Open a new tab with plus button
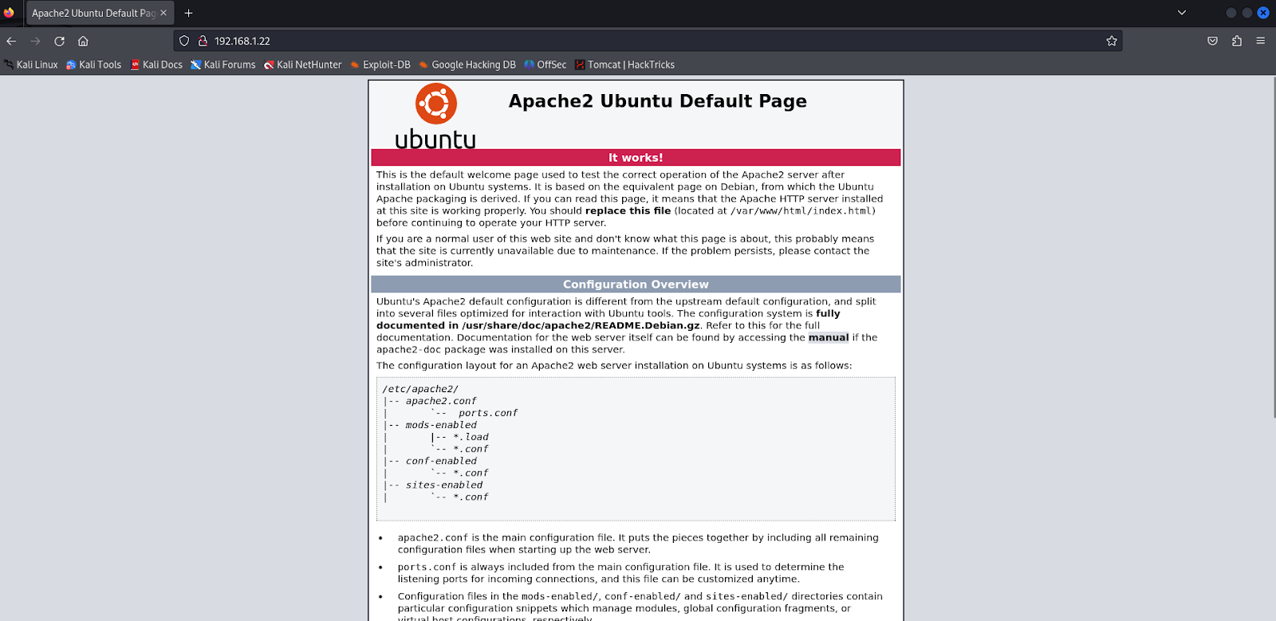Image resolution: width=1276 pixels, height=621 pixels. point(189,13)
